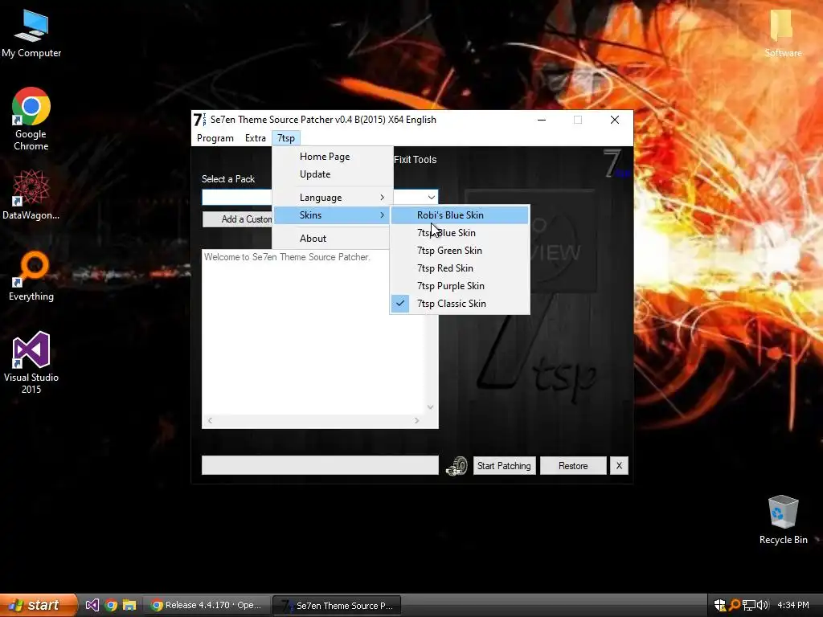Viewport: 823px width, 617px height.
Task: Open the Program menu
Action: tap(215, 138)
